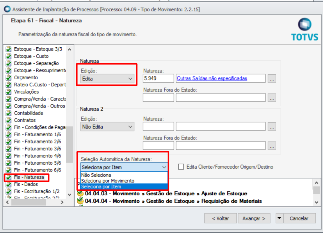Click checkmark icon beside Fin - Faturamento 3/6
Screen dimensions: 323x233
pyautogui.click(x=9, y=149)
